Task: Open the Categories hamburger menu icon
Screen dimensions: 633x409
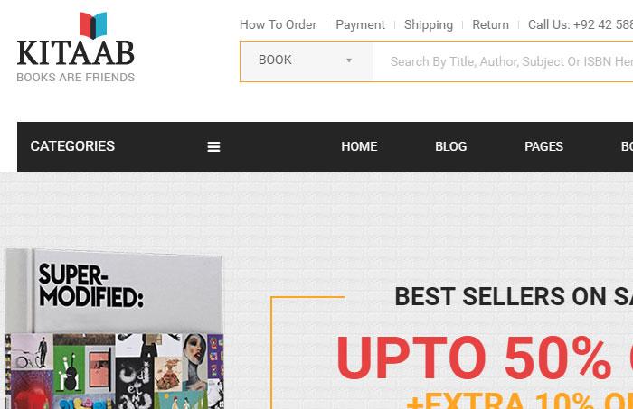Action: pos(213,146)
